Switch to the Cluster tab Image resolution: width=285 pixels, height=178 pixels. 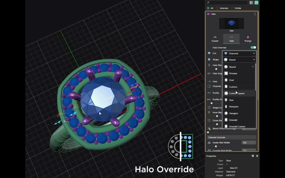click(x=215, y=39)
